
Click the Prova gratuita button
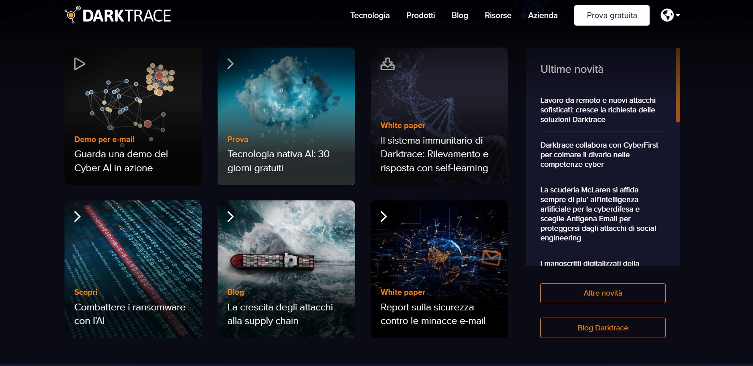click(x=612, y=15)
